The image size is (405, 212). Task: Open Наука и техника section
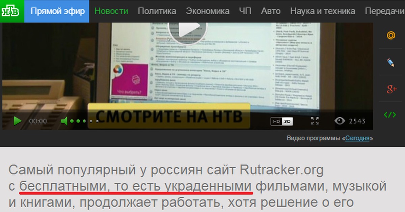[x=323, y=11]
